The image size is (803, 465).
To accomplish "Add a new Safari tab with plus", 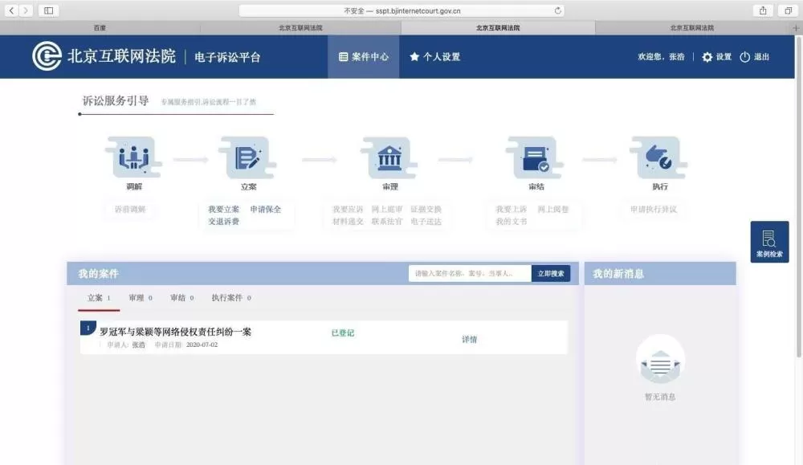I will pos(796,27).
